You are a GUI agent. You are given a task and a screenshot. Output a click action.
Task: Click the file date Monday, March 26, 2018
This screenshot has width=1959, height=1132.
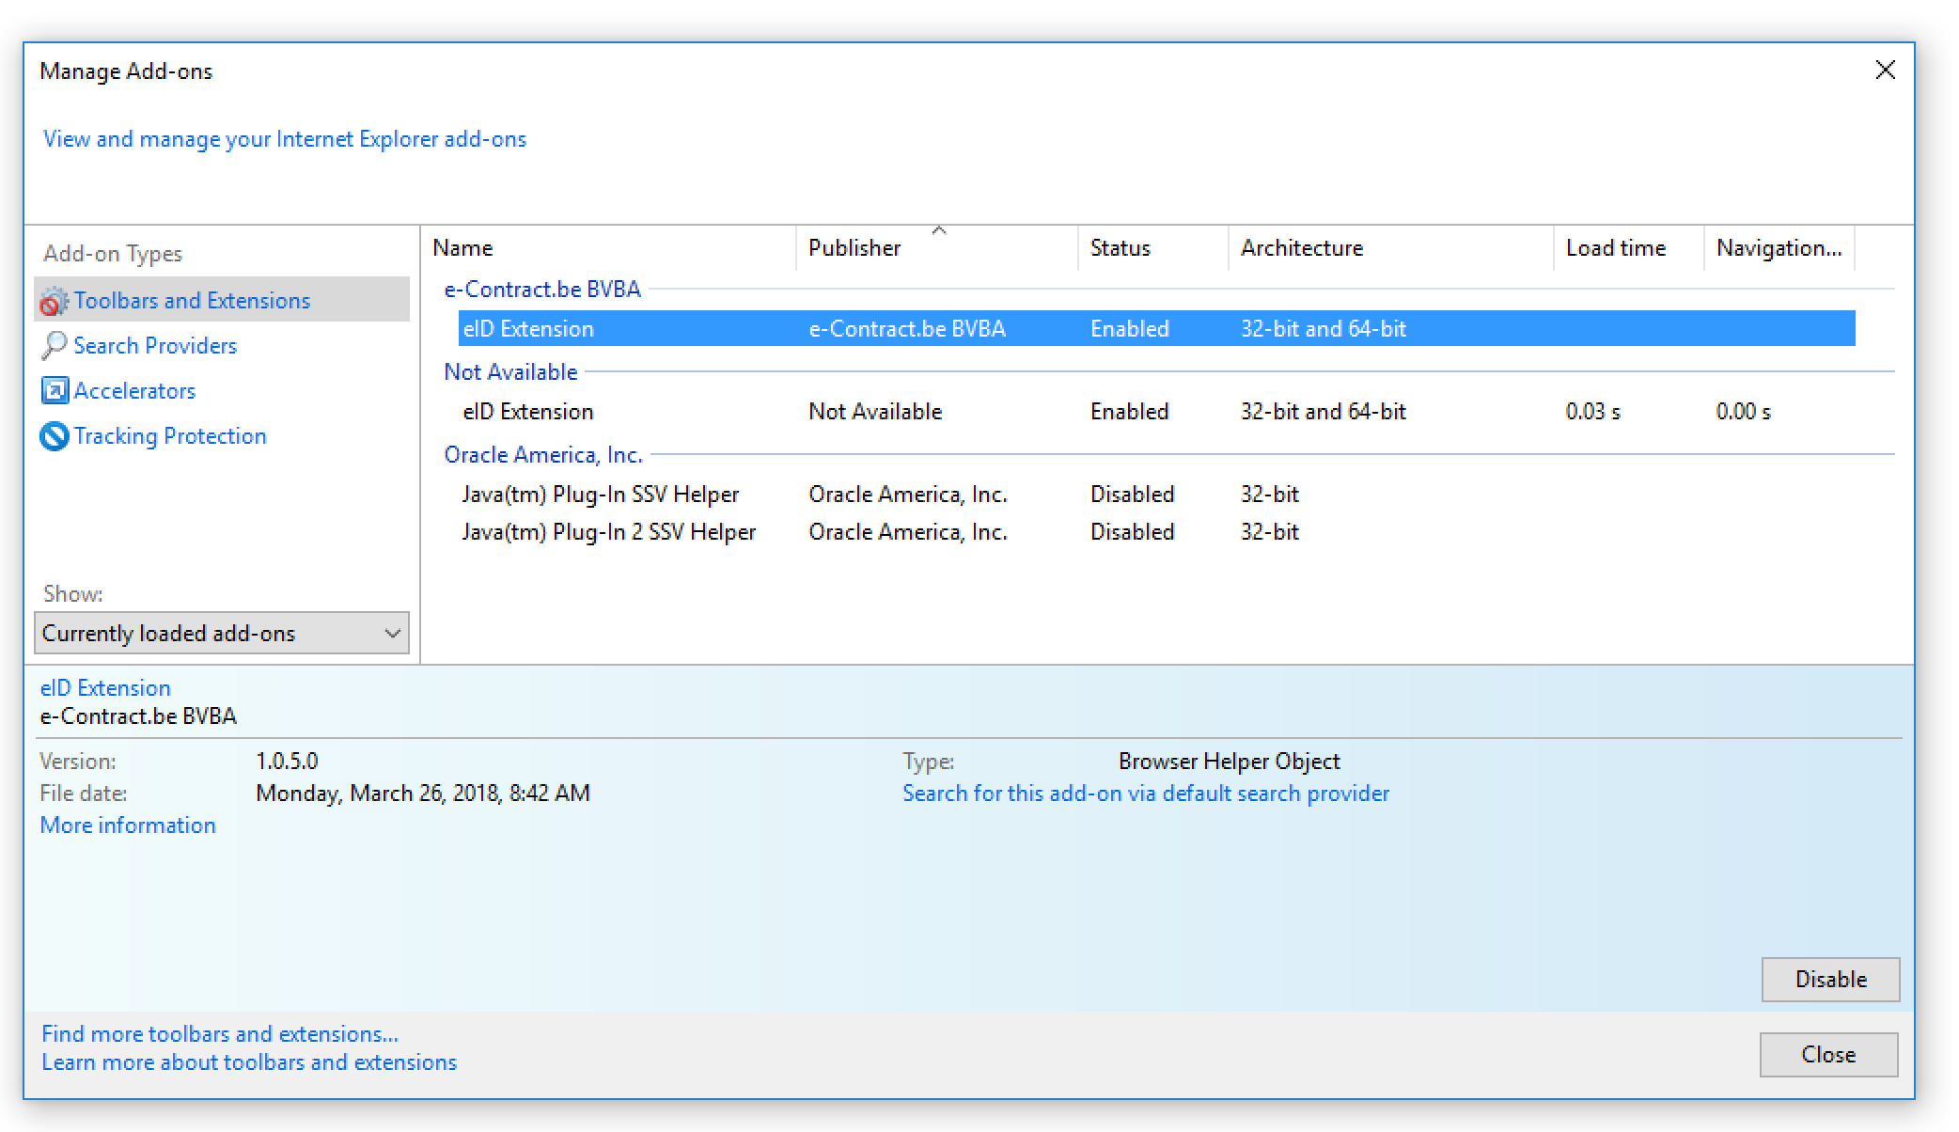click(x=423, y=793)
